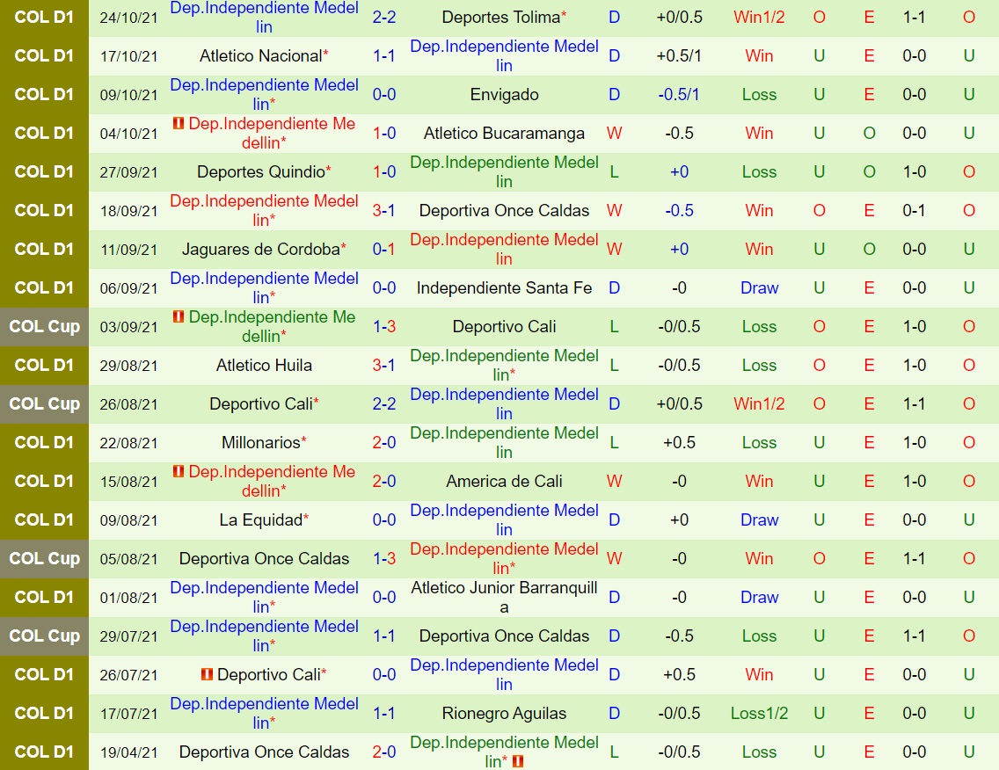Select Independiente Santa Fe team name
The width and height of the screenshot is (999, 770).
[x=504, y=288]
